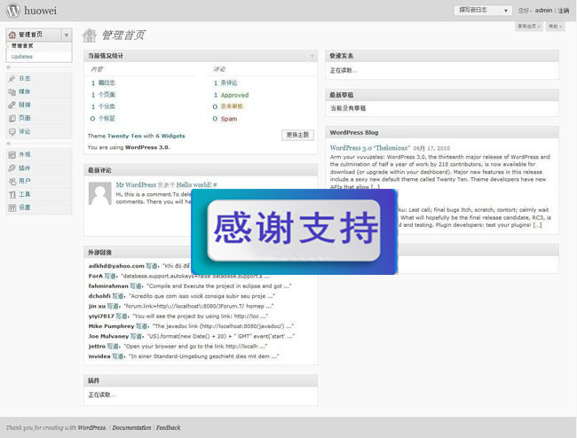Click the 最新评论 widget header

(x=201, y=170)
